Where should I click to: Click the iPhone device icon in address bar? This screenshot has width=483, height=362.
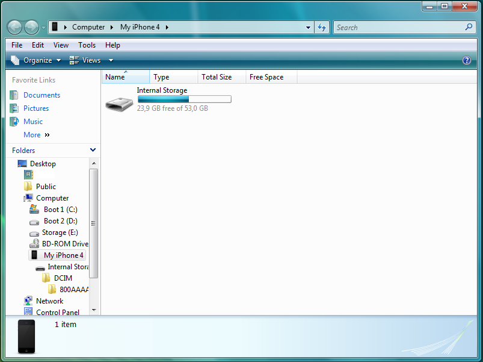click(x=55, y=27)
